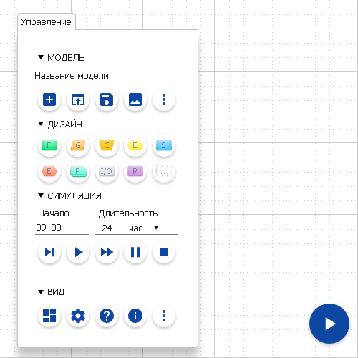Create a new model with plus icon
358x358 pixels.
[49, 100]
